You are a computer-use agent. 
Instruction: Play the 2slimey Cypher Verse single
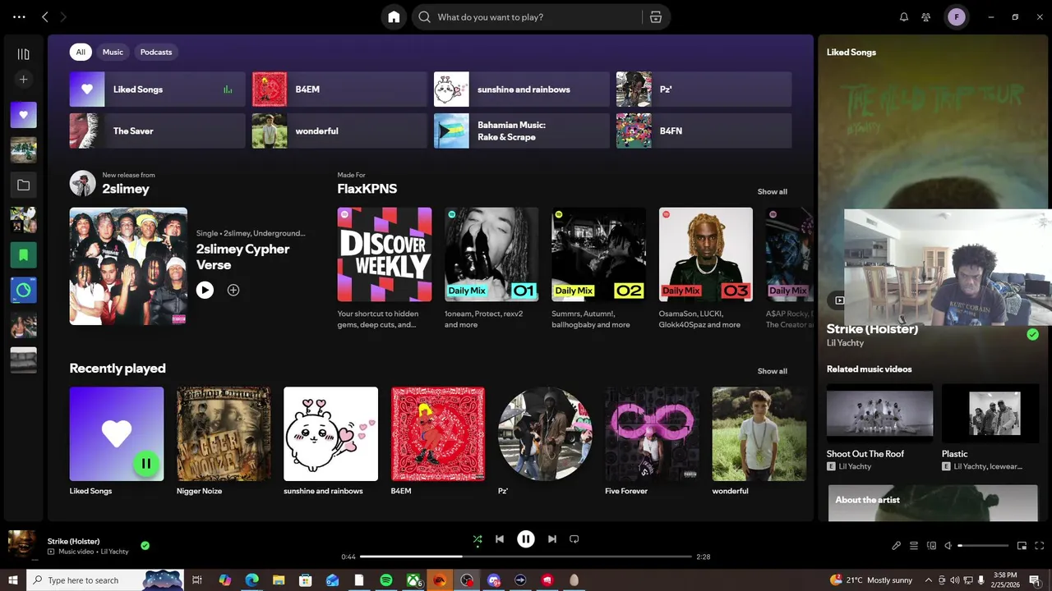[205, 290]
